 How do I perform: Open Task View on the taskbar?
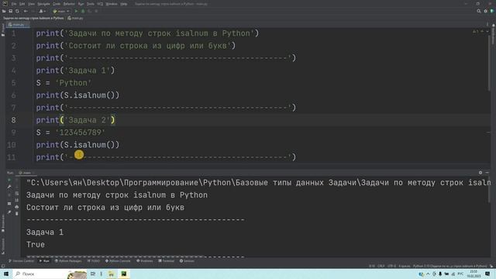click(93, 274)
